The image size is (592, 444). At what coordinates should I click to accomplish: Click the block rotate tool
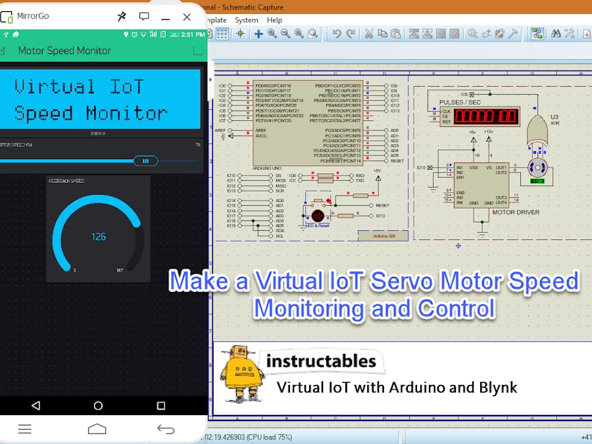point(441,34)
